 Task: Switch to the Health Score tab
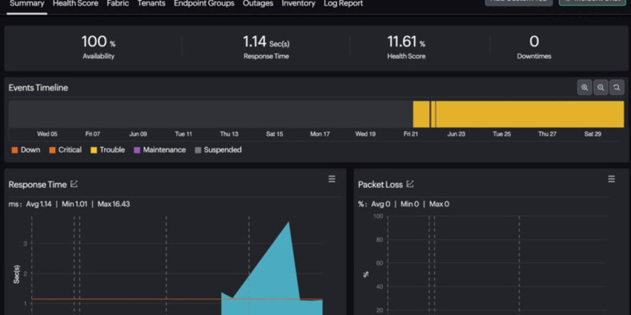pyautogui.click(x=75, y=4)
